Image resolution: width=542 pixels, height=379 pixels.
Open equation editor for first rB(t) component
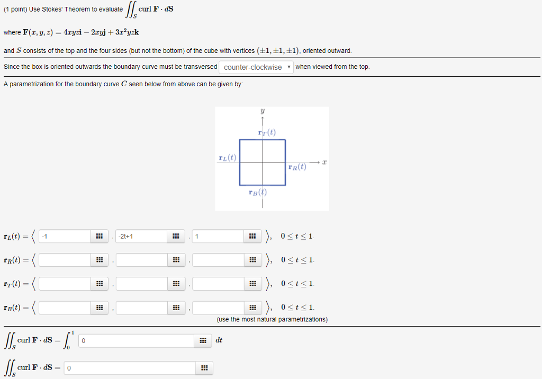point(99,308)
